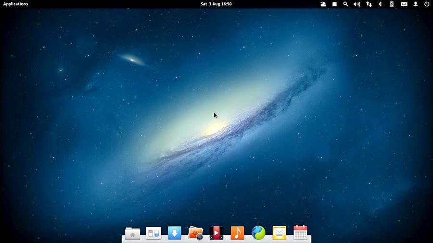Viewport: 433px width, 243px height.
Task: Click the power session button
Action: 426,4
